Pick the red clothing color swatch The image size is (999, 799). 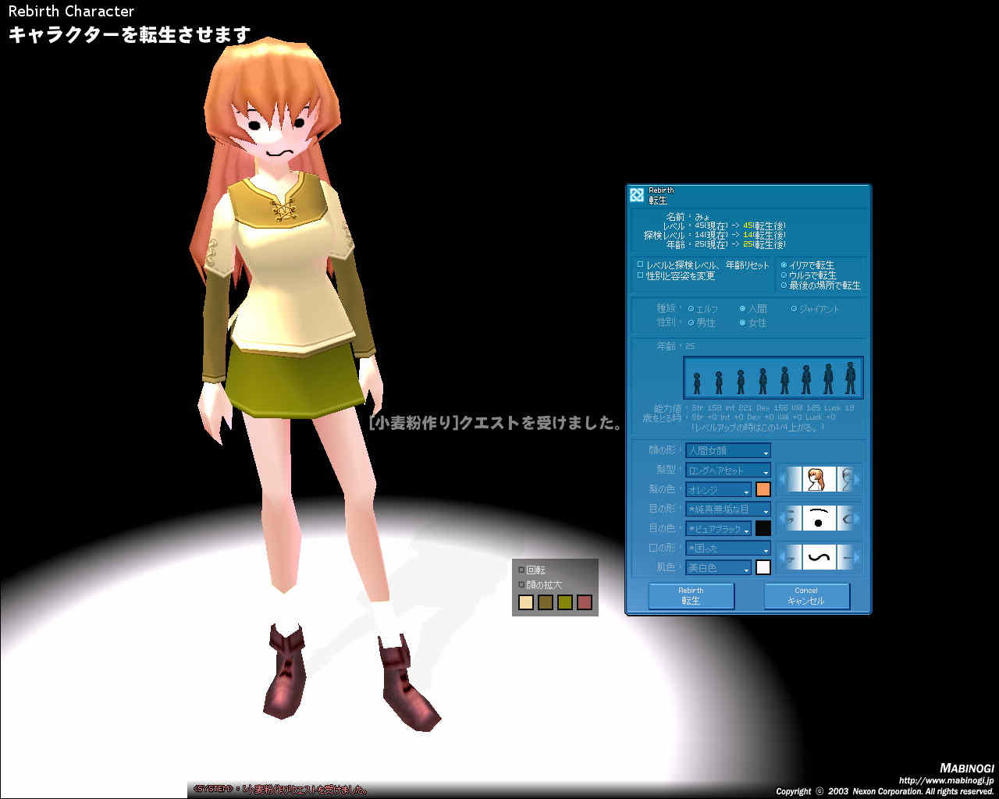(x=585, y=602)
